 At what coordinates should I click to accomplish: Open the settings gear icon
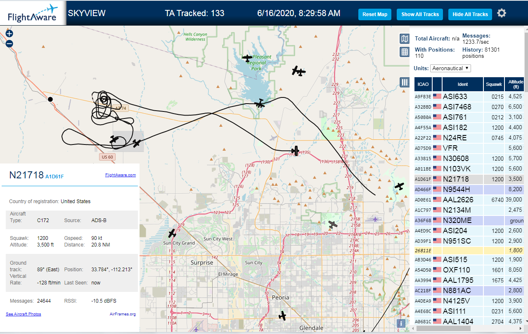502,13
